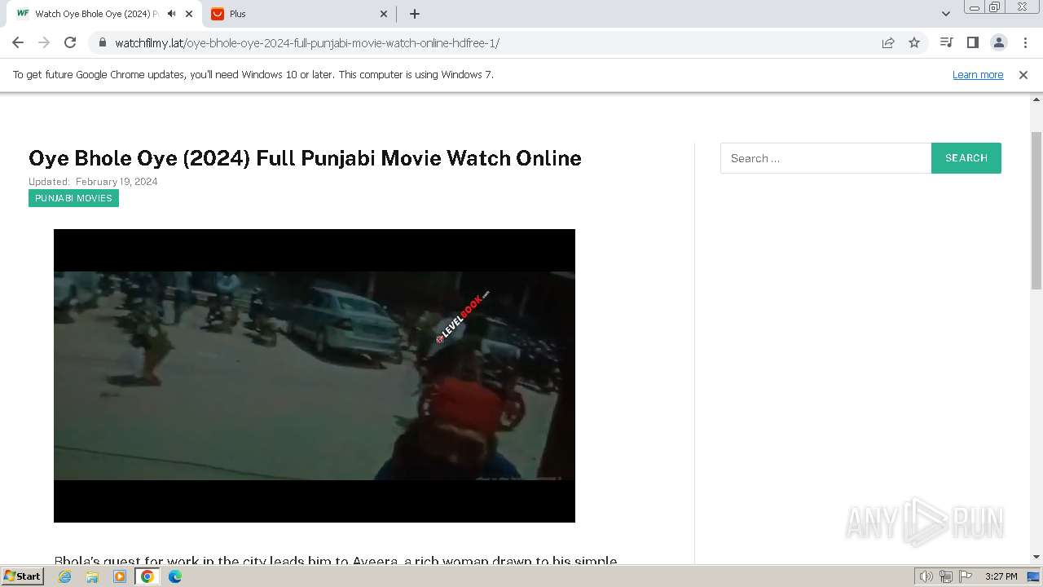Mute the audio on Watch Oye Bhole tab

click(x=171, y=14)
